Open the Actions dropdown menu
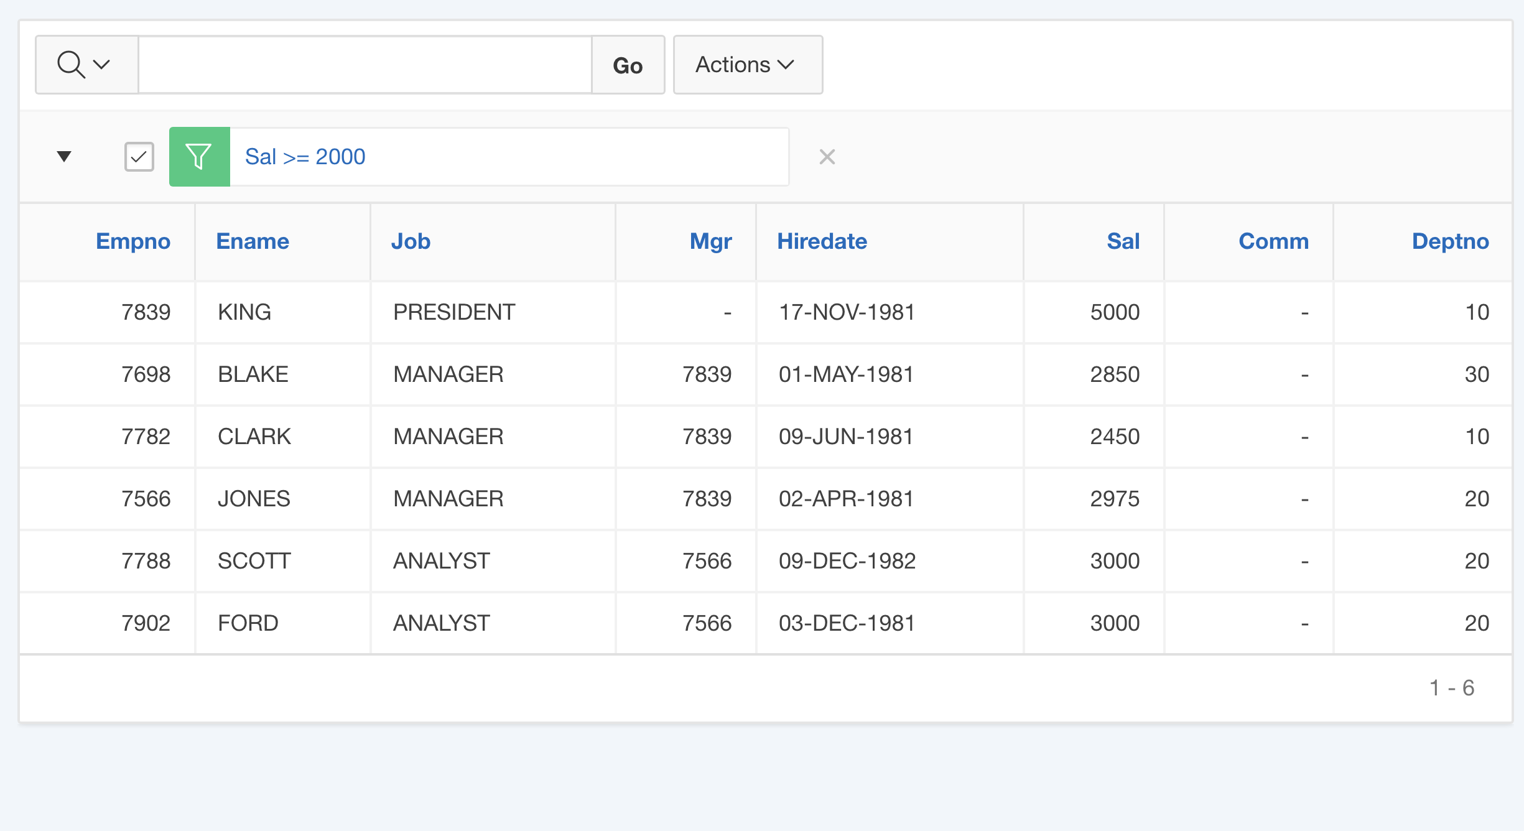The height and width of the screenshot is (831, 1524). coord(747,65)
